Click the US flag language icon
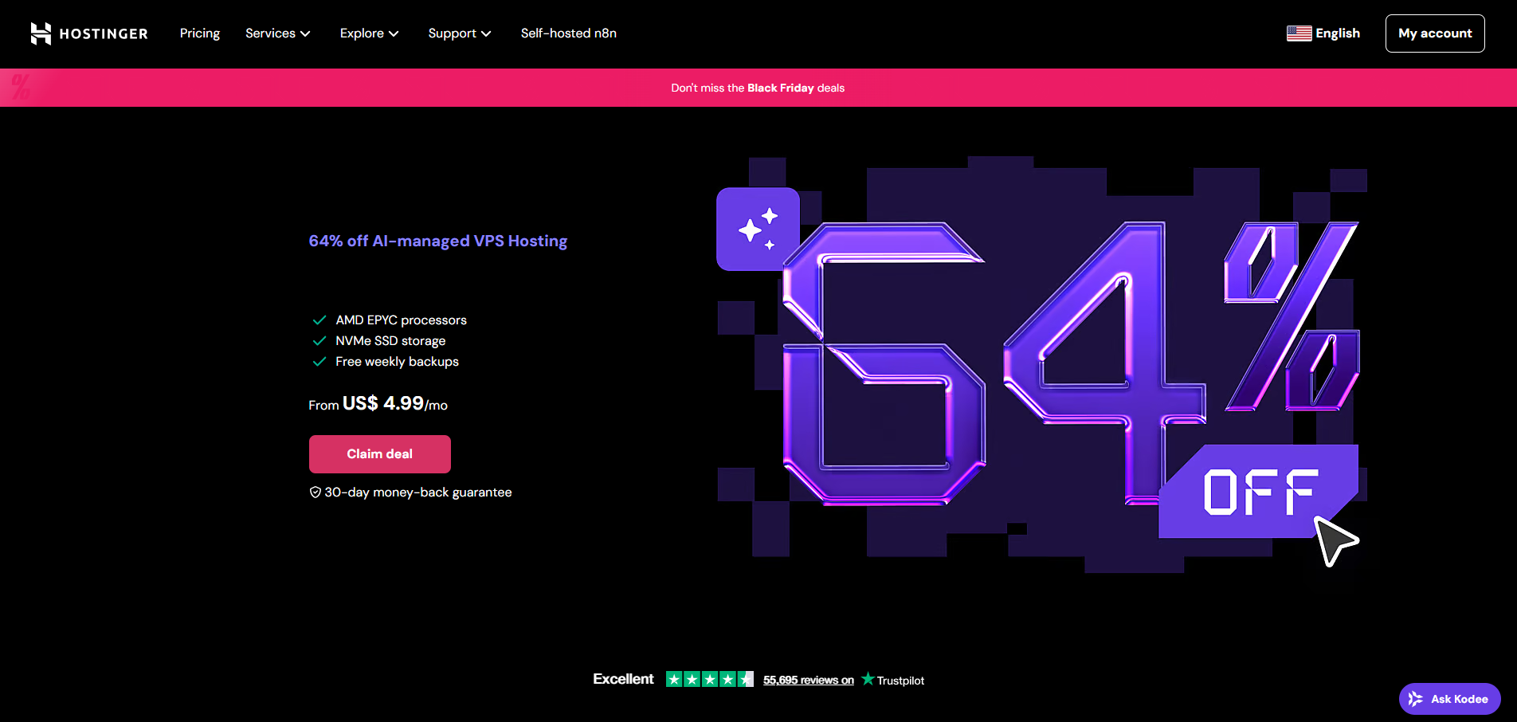Viewport: 1517px width, 722px height. click(1299, 33)
